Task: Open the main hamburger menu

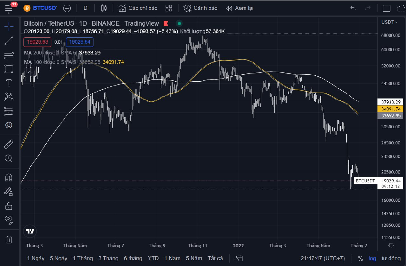Action: tap(9, 8)
